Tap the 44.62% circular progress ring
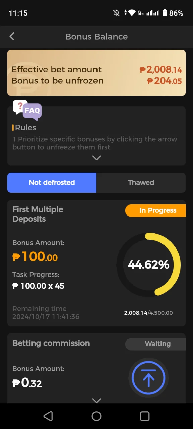The image size is (193, 429). coord(148,264)
